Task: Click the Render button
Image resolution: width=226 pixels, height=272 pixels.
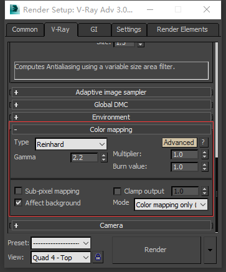Action: pyautogui.click(x=156, y=250)
